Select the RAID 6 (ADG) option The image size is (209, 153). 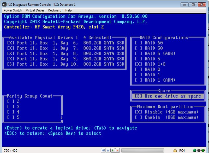155,53
